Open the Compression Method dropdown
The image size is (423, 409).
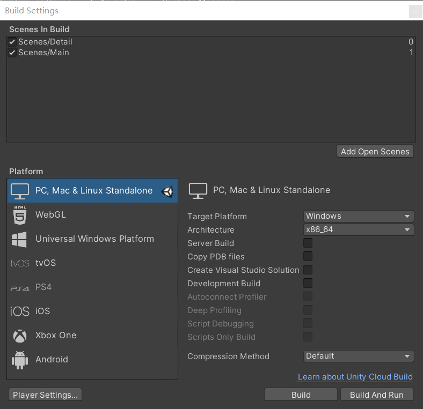click(359, 356)
